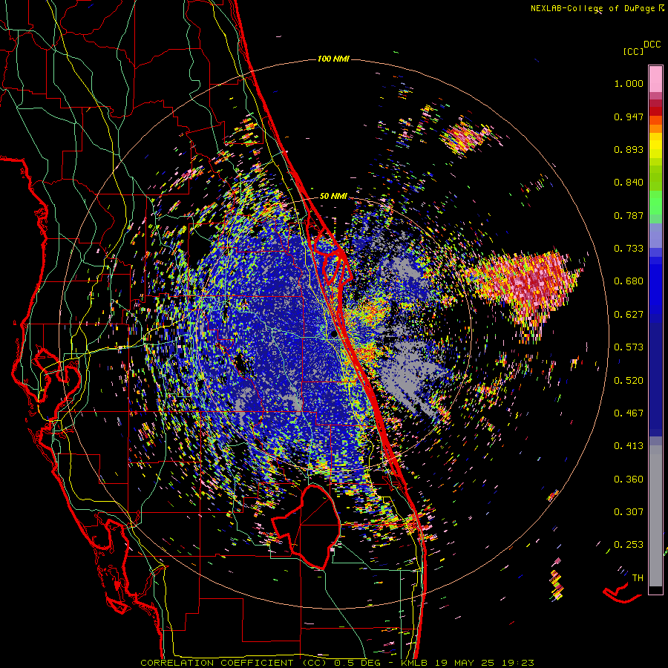Click the 0.413 scale value
This screenshot has height=668, width=668.
pos(629,446)
